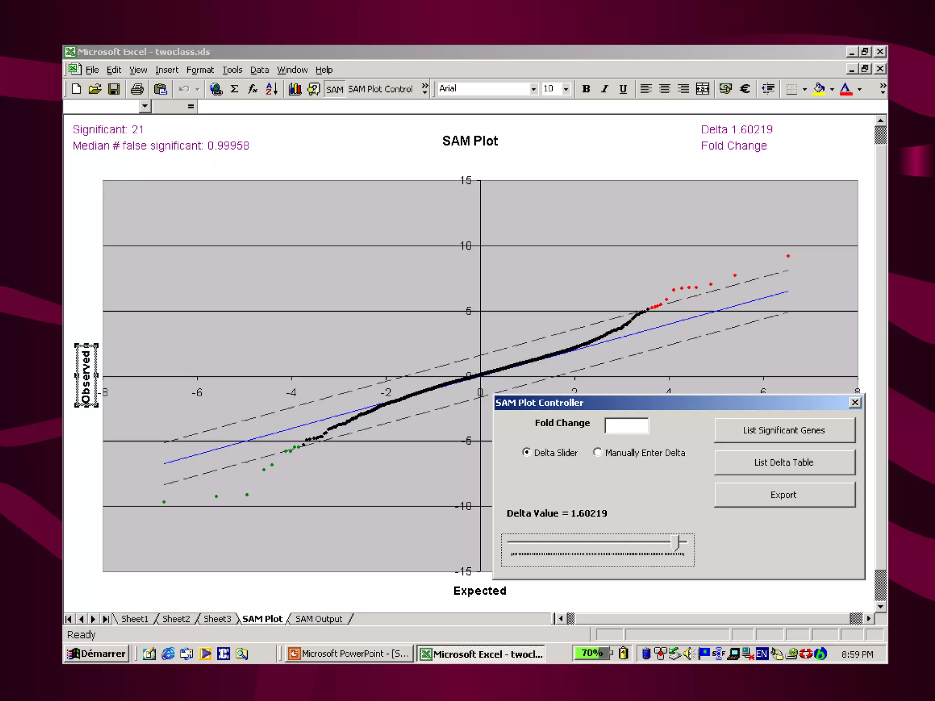
Task: Open the font size dropdown
Action: click(566, 89)
